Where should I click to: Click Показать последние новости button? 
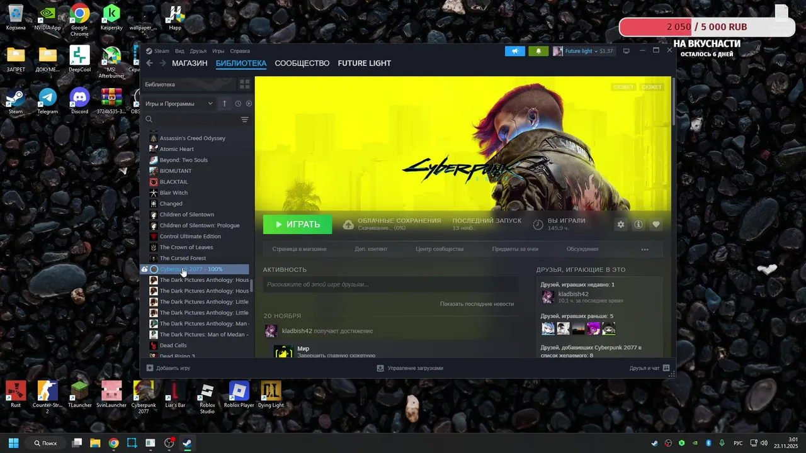[x=477, y=304]
